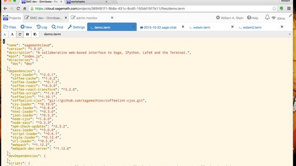Click the "scripts" key line
This screenshot has width=296, height=166.
point(18,163)
